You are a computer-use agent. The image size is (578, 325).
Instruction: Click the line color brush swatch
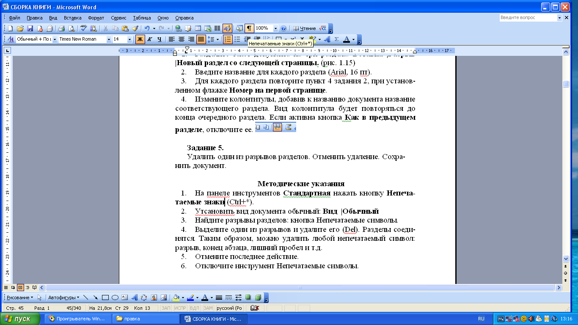point(190,297)
